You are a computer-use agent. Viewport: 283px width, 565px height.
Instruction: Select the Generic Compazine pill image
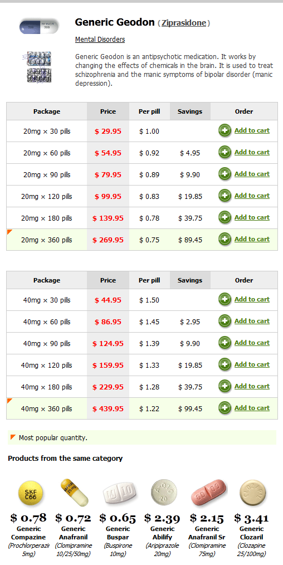point(31,493)
